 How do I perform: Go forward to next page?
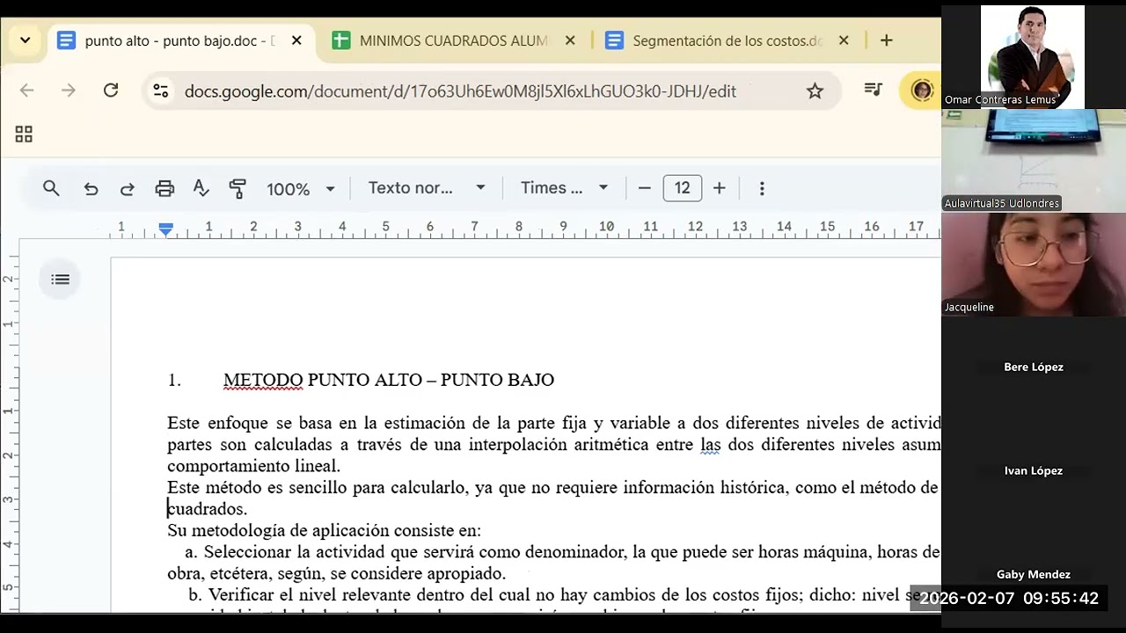click(x=69, y=91)
